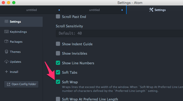Uncheck the Show Line Numbers checkbox
Screen dimensions: 183x101
point(58,63)
